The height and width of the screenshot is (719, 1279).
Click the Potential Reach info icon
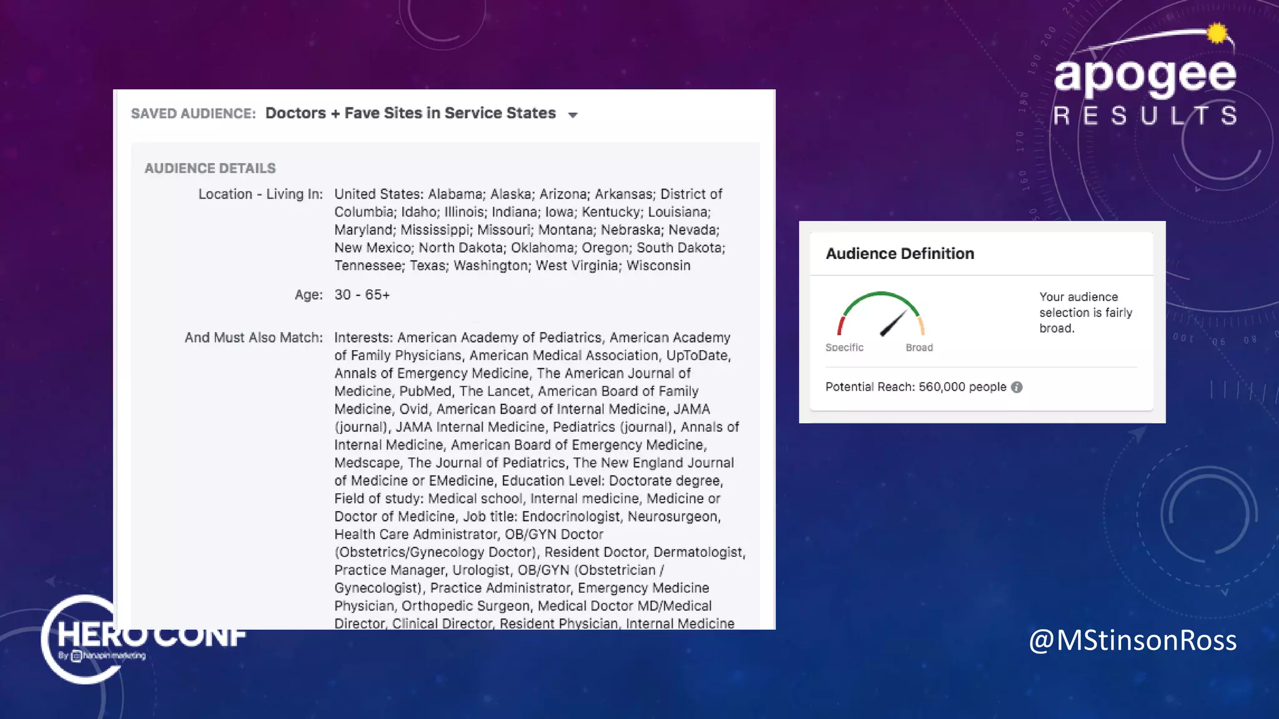click(x=1017, y=387)
